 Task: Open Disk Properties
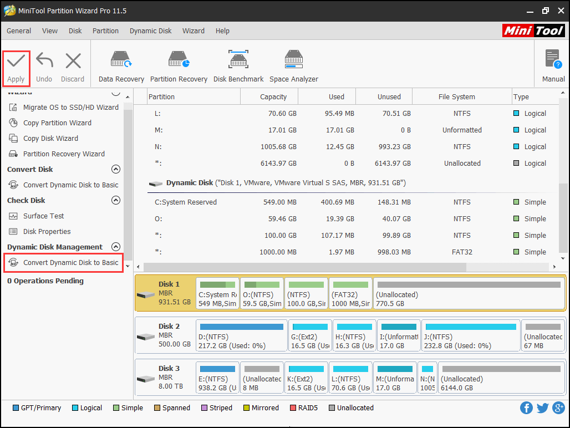(39, 232)
